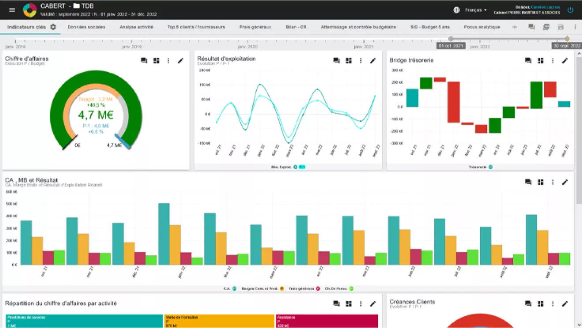Screen dimensions: 582x328
Task: Edit the Chiffre d'affaires widget with pencil
Action: coord(181,60)
